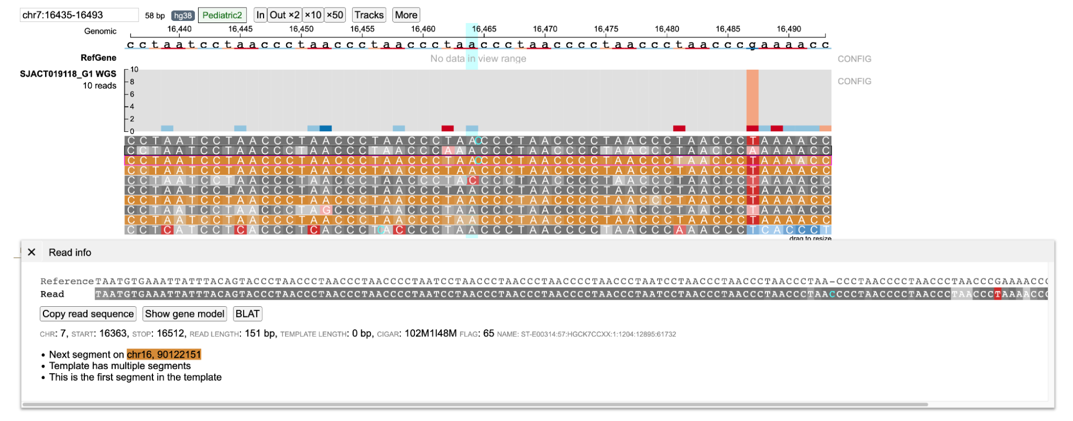1073x421 pixels.
Task: Click the hg38 genome badge
Action: pos(183,16)
